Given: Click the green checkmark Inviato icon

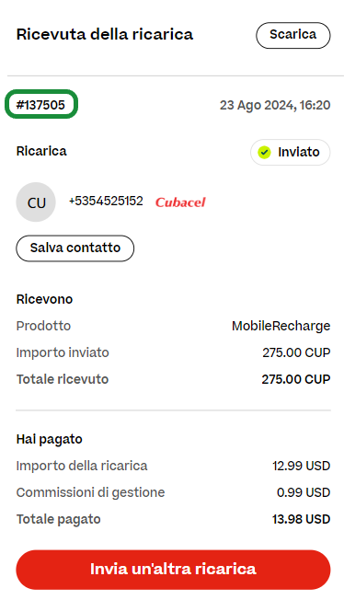Looking at the screenshot, I should 264,152.
